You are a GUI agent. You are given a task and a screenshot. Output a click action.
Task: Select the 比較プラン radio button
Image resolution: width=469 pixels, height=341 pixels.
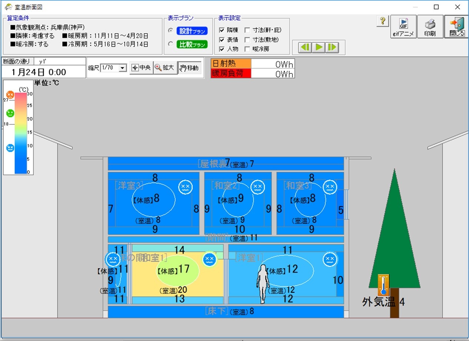point(170,44)
